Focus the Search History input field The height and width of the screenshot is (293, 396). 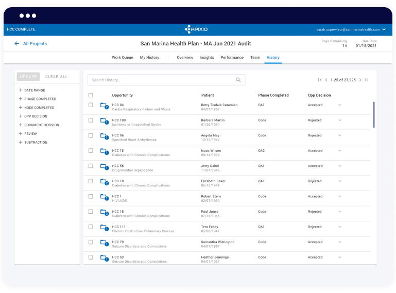(x=166, y=80)
